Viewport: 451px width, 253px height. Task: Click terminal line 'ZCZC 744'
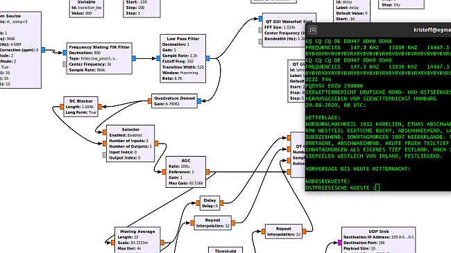(x=318, y=79)
